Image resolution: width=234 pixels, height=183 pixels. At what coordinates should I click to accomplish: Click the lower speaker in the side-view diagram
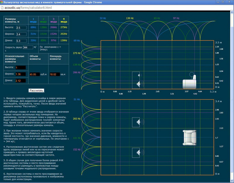(136, 84)
